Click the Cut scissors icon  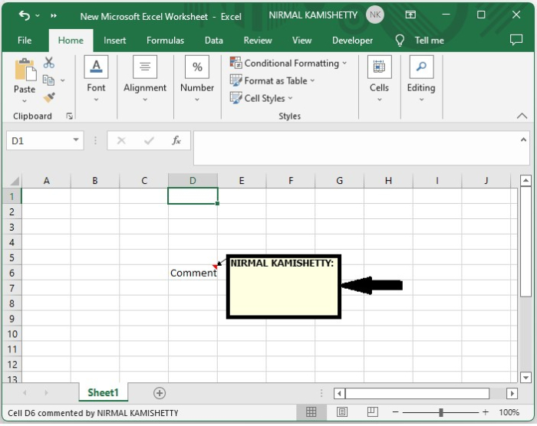tap(49, 63)
